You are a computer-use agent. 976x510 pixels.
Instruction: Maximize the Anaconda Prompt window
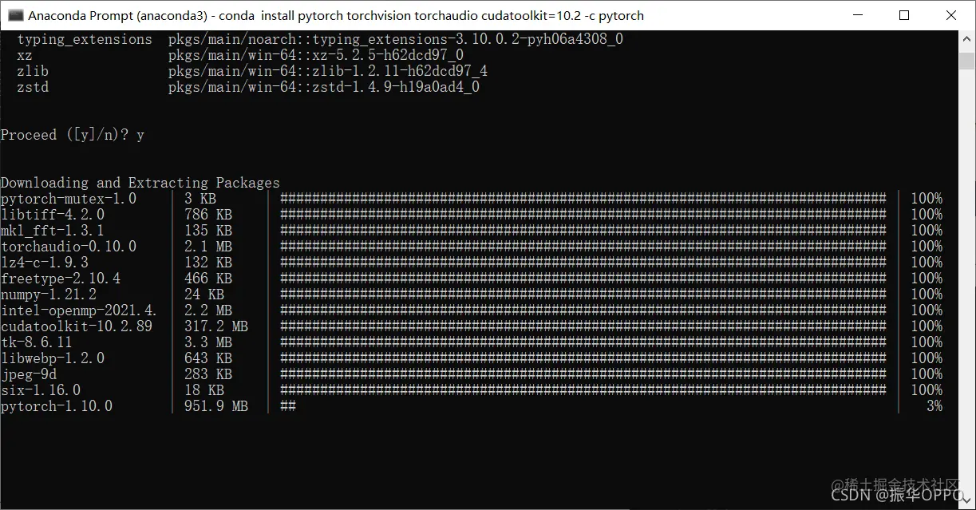[904, 15]
